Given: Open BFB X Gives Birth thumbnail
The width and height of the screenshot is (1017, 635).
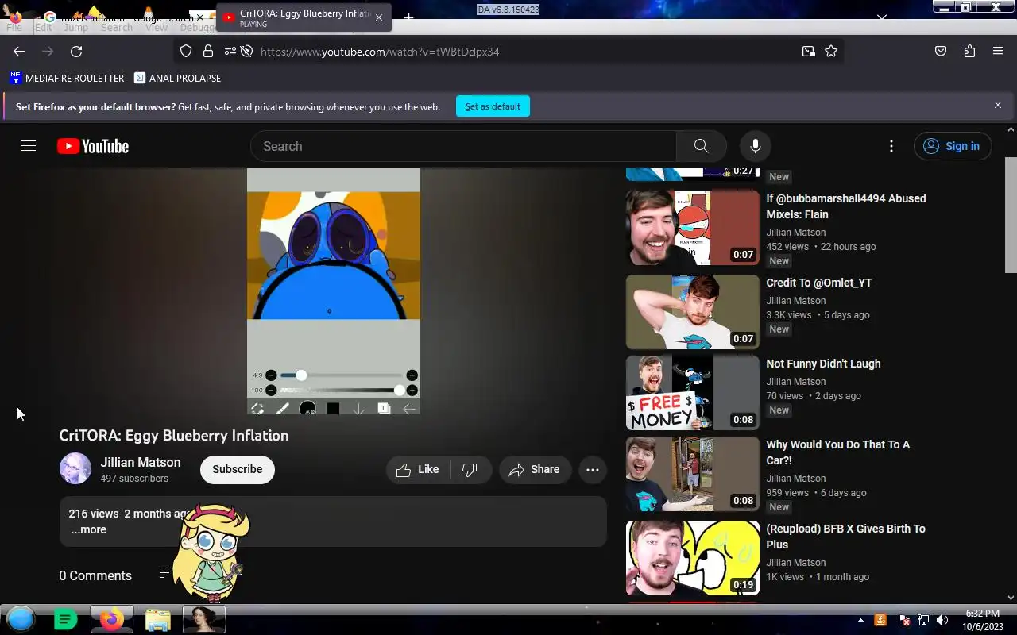Looking at the screenshot, I should coord(693,558).
